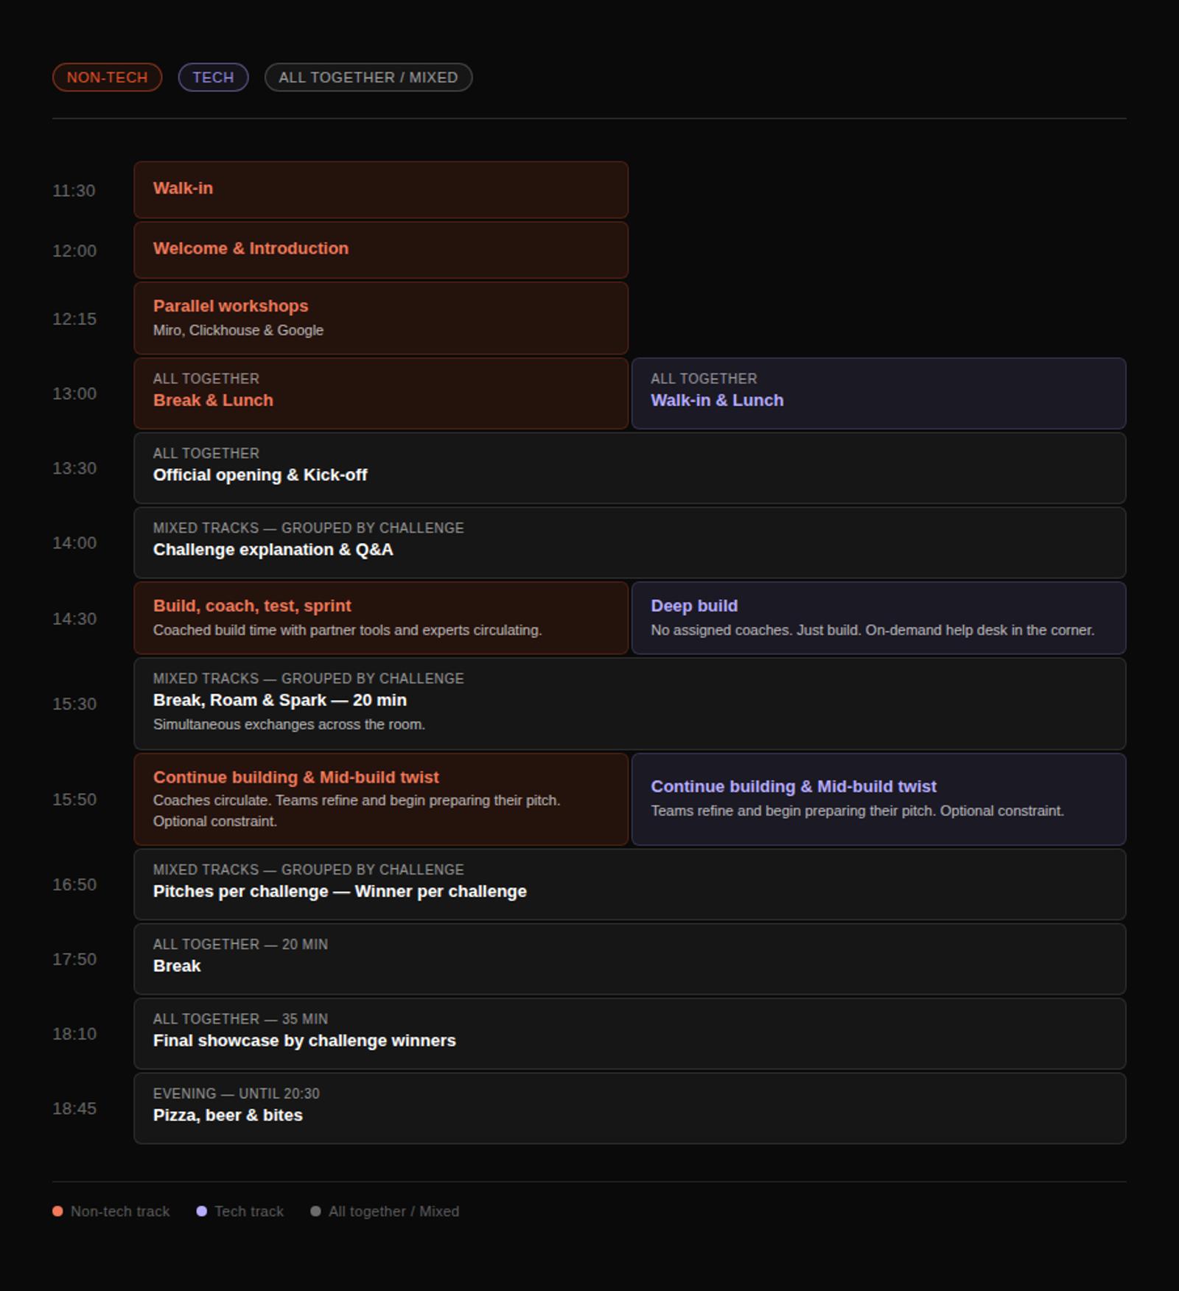Screen dimensions: 1179x1291
Task: Select the Deep build session card
Action: 878,617
